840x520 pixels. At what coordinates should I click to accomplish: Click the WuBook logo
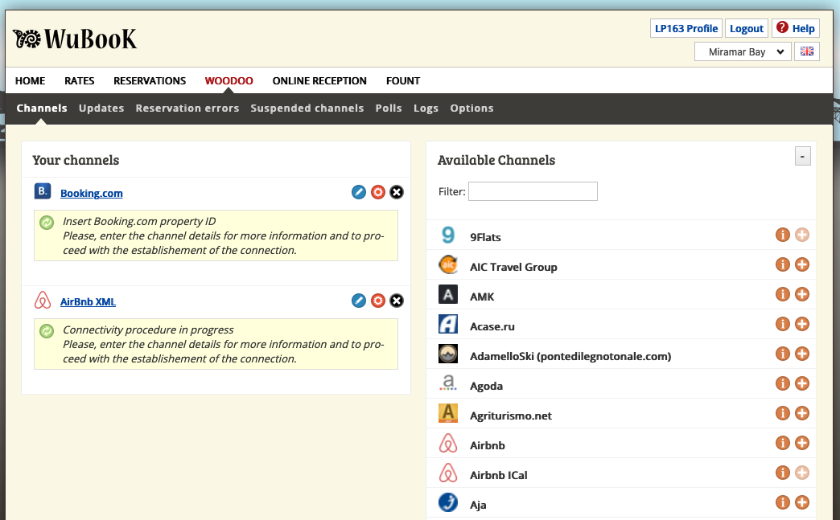75,39
